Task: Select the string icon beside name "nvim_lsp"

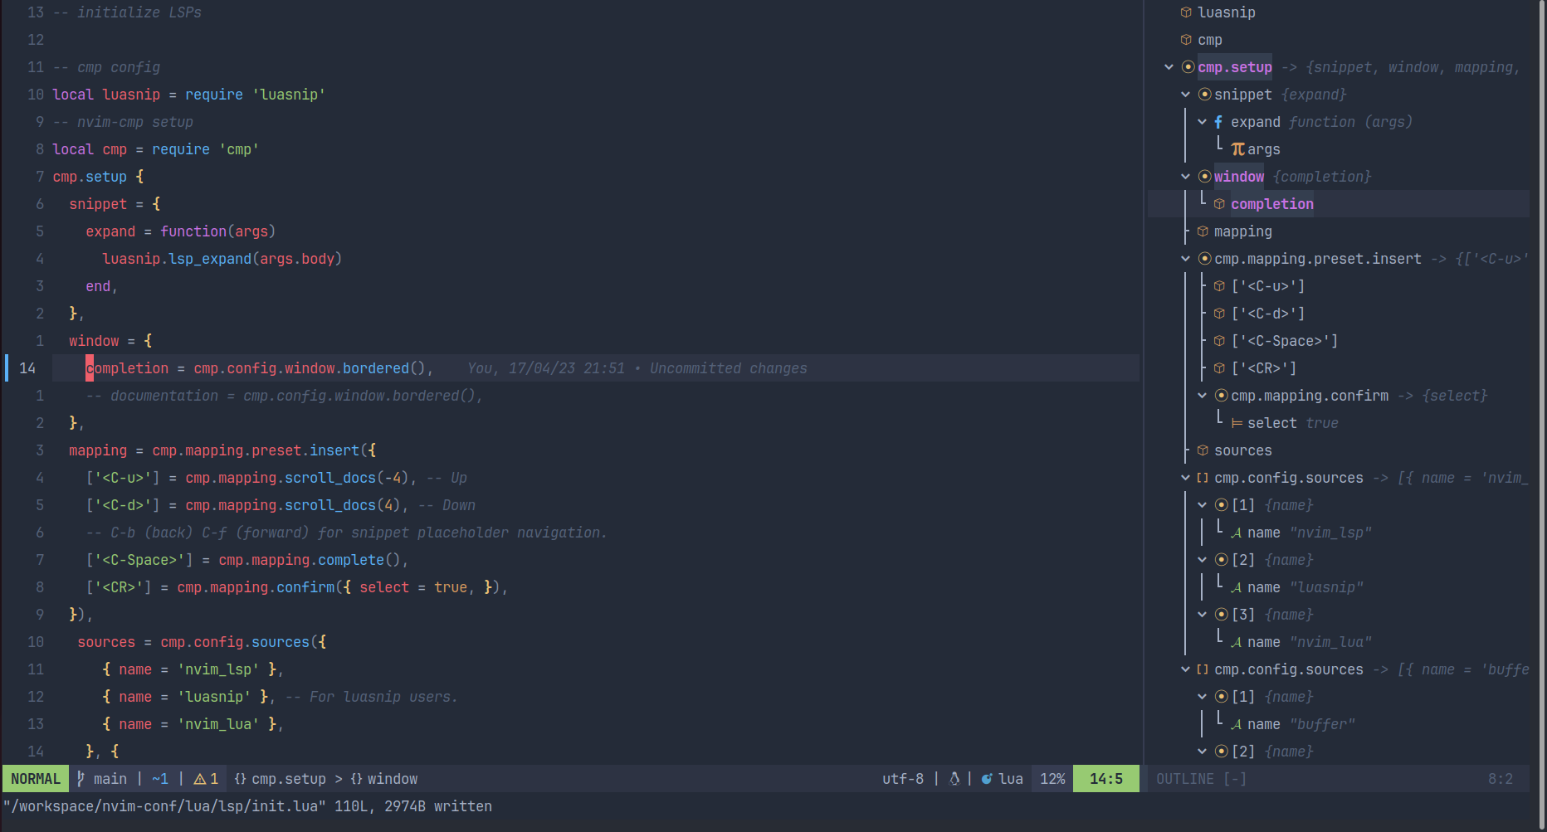Action: (1236, 532)
